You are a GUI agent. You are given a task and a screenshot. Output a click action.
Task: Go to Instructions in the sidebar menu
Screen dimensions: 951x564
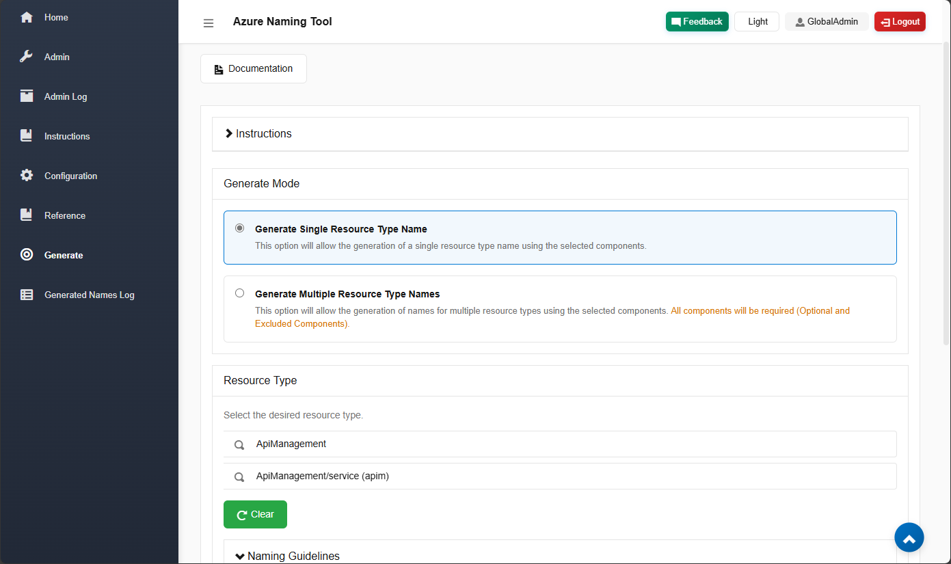(67, 136)
